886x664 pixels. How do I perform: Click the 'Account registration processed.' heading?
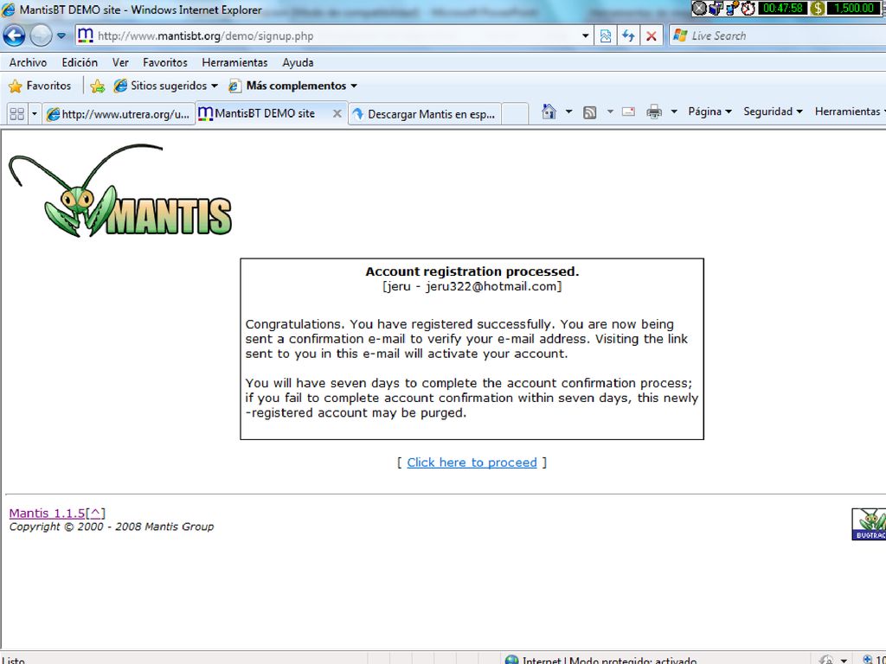(472, 271)
